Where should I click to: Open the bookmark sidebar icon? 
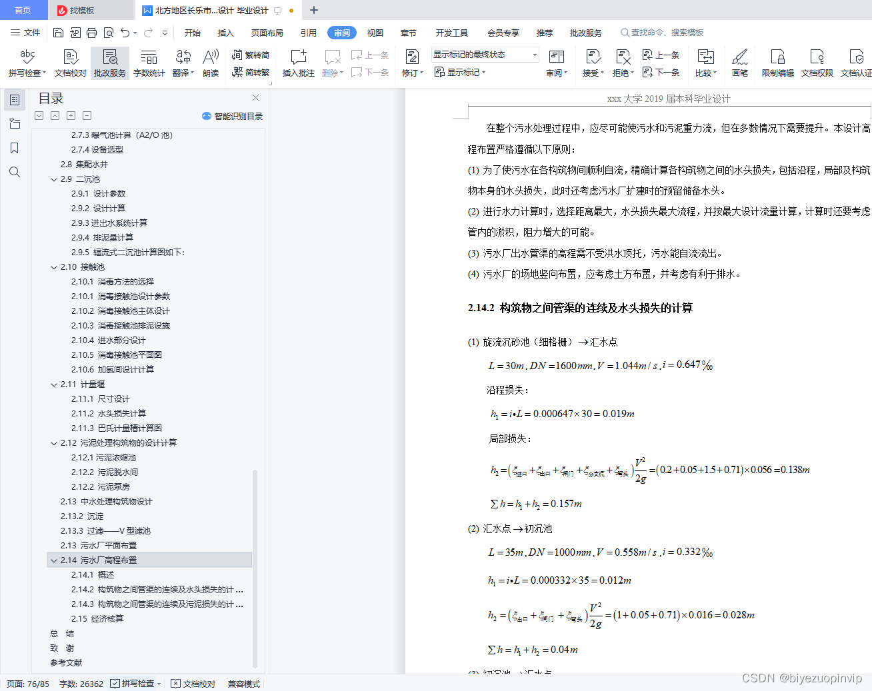click(15, 148)
